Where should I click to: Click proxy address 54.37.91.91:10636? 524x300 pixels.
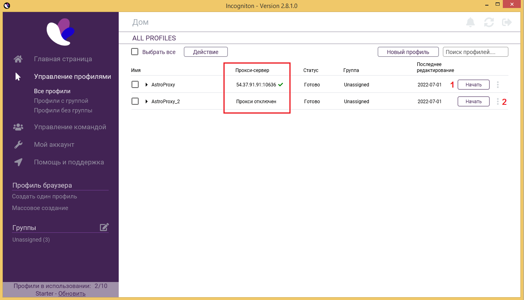pyautogui.click(x=256, y=85)
